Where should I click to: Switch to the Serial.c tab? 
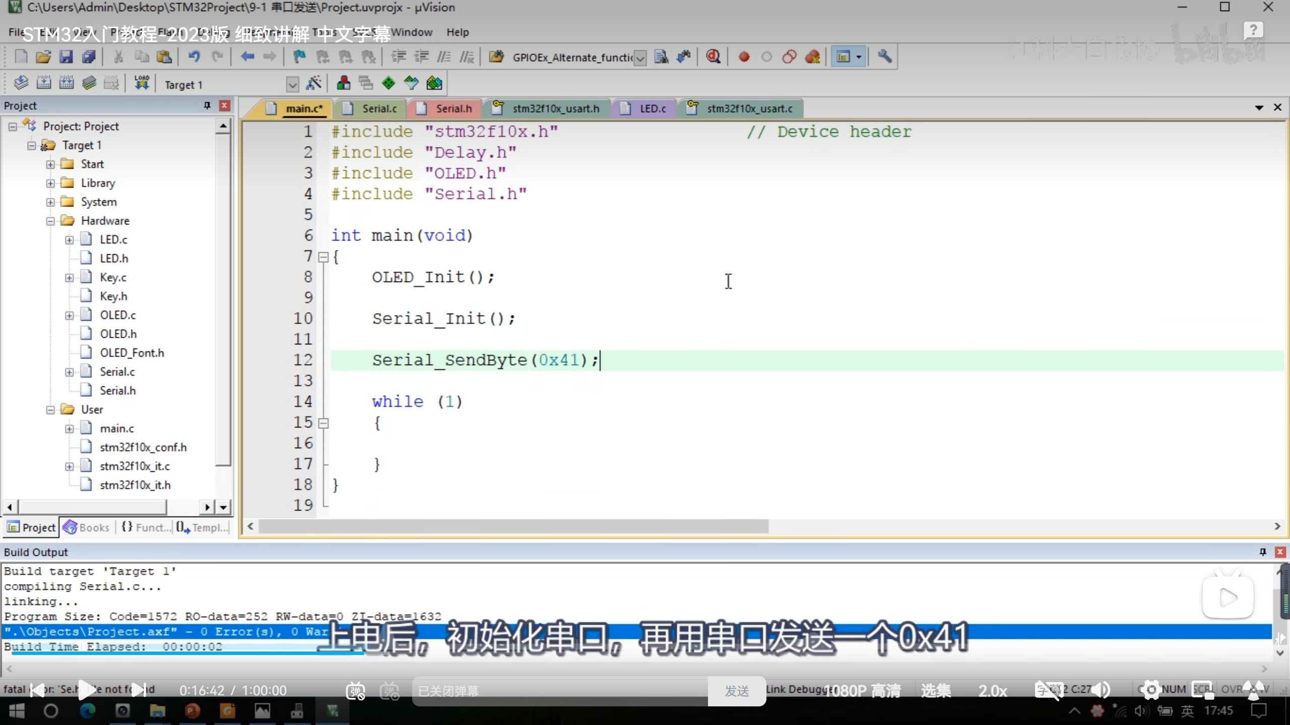[x=379, y=108]
